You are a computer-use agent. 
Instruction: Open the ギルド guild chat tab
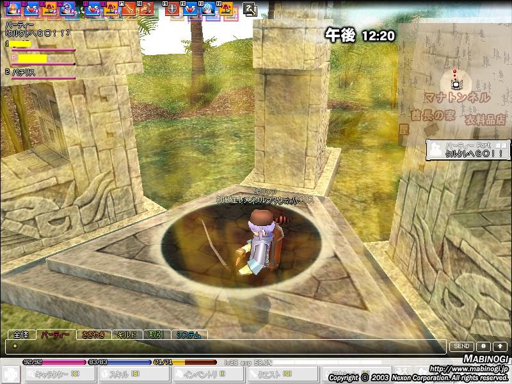click(127, 335)
